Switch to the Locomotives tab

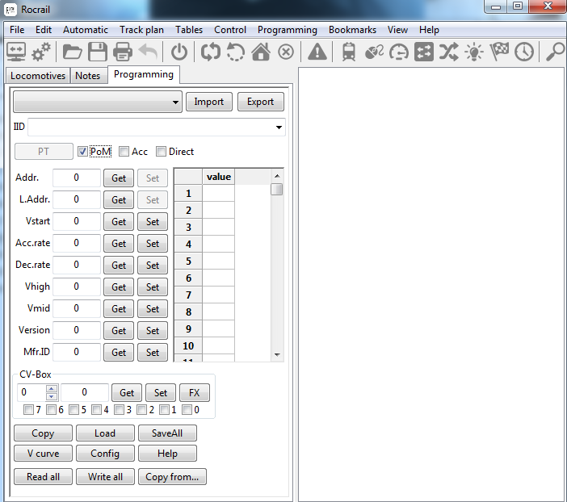click(x=38, y=76)
